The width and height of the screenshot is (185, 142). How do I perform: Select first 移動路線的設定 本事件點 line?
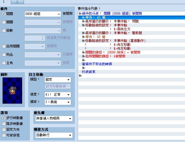point(132,25)
